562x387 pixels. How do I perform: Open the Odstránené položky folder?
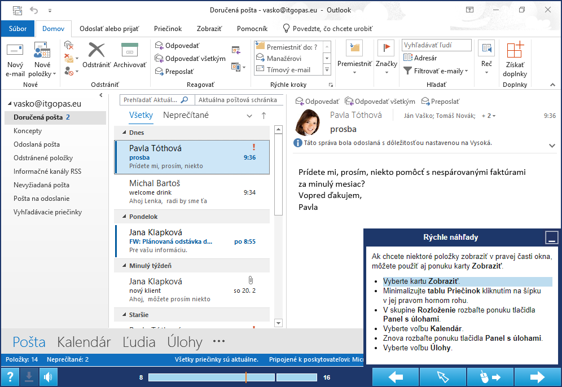coord(43,158)
